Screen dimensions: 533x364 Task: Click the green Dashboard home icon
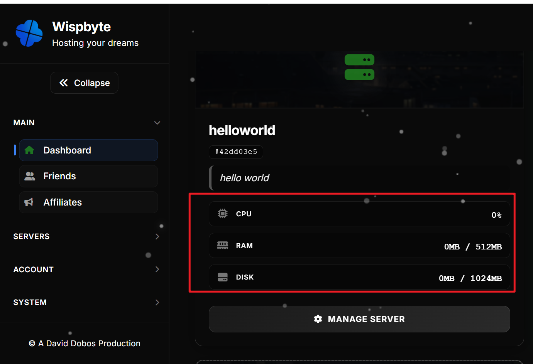click(29, 150)
